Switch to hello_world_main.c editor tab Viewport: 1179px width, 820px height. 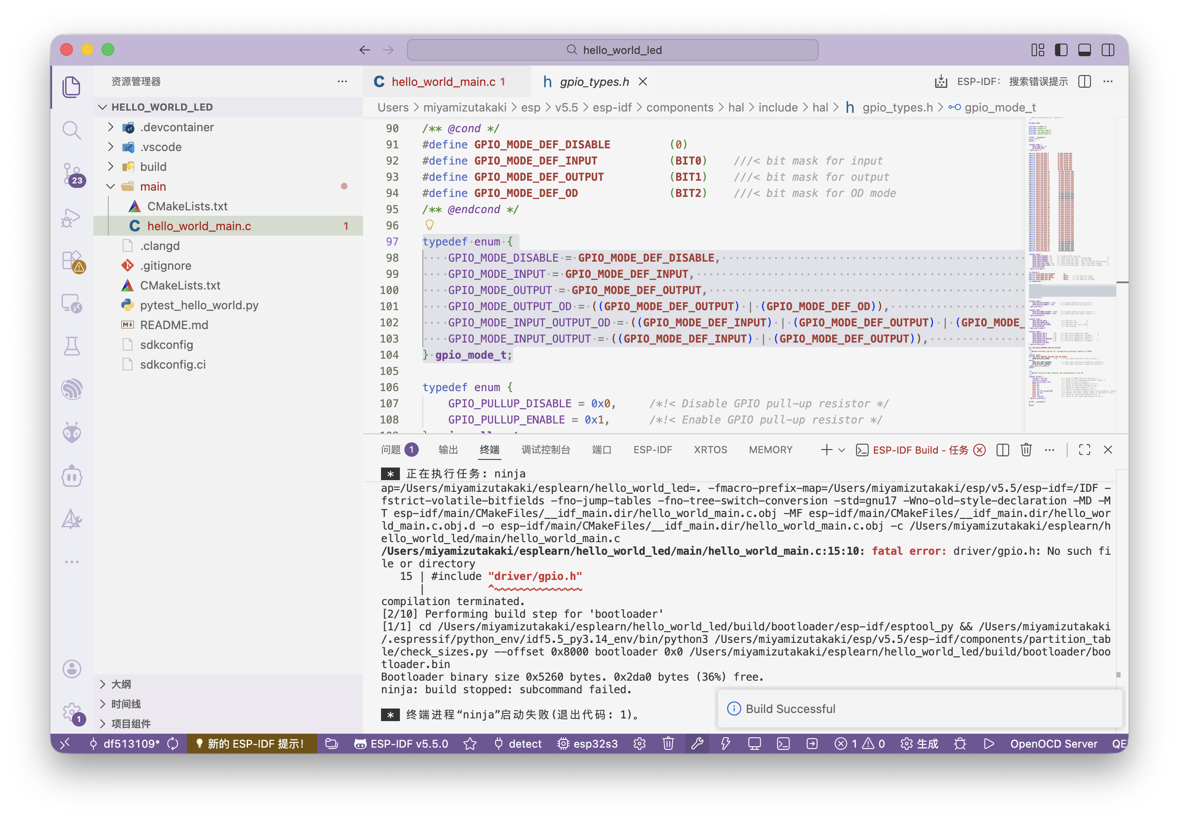[443, 82]
